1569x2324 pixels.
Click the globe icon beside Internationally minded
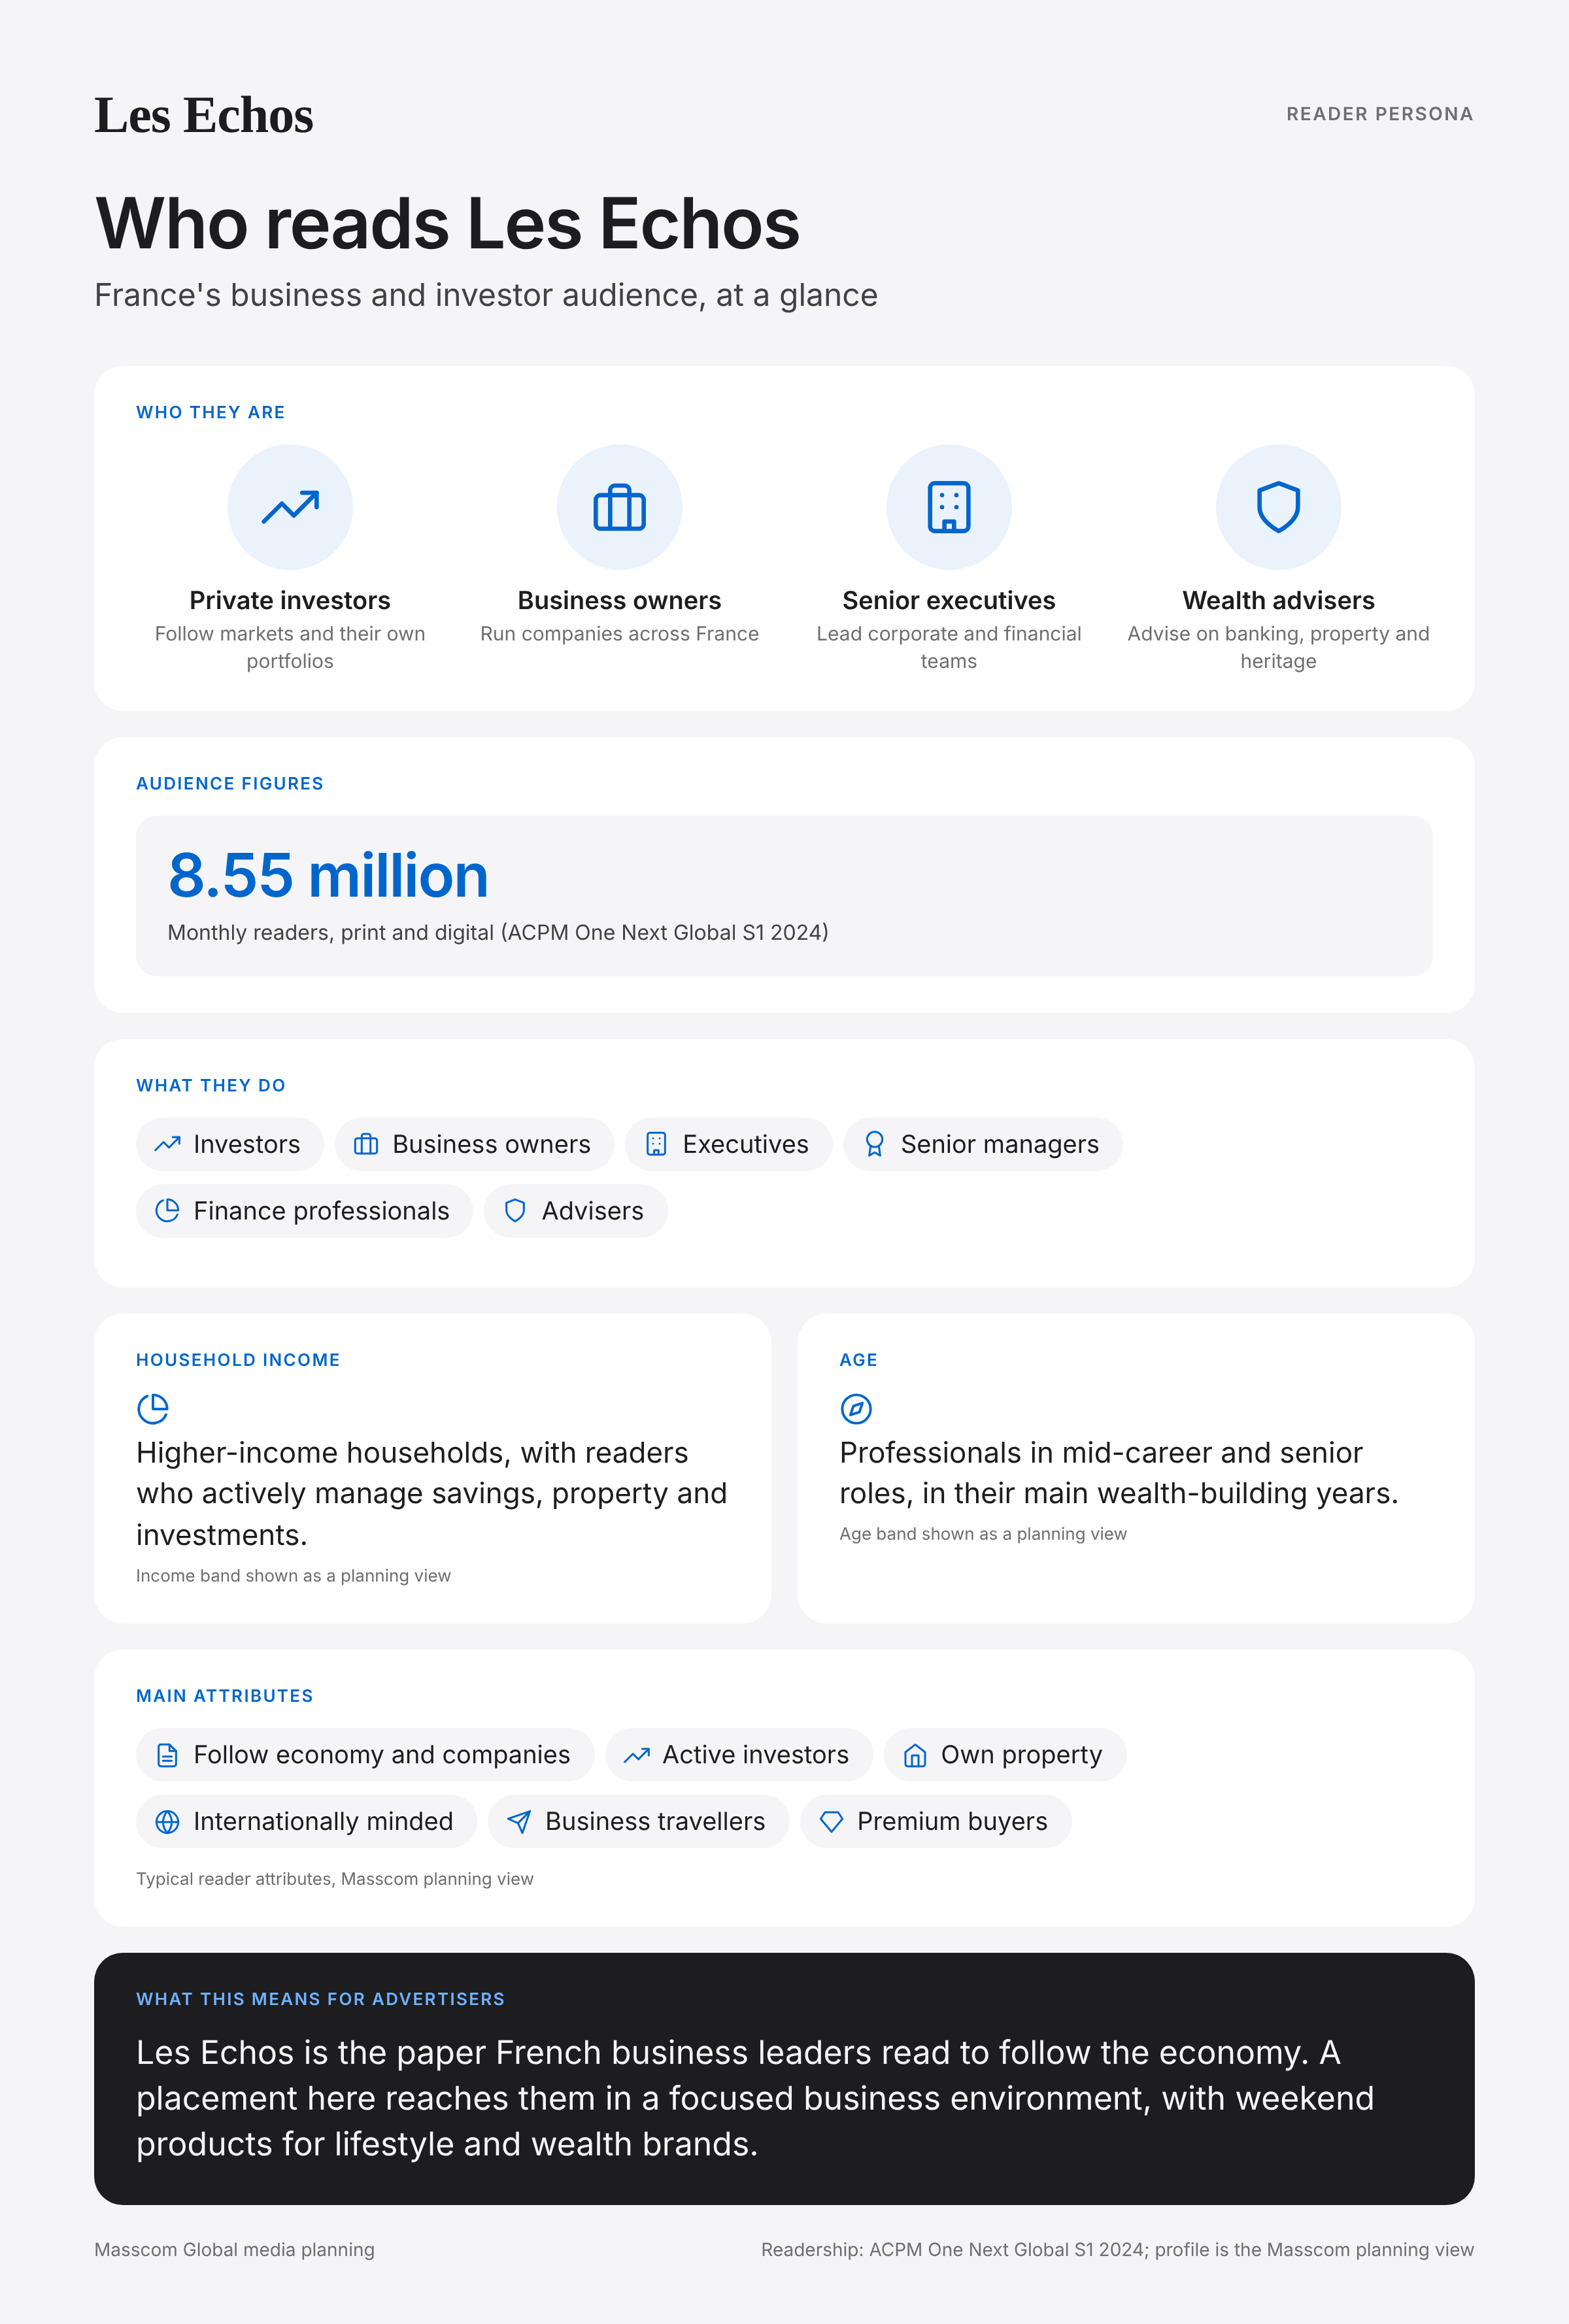click(x=167, y=1822)
